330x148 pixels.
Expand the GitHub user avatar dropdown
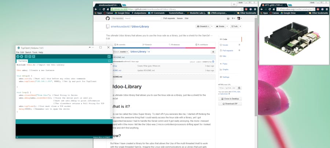pos(239,18)
